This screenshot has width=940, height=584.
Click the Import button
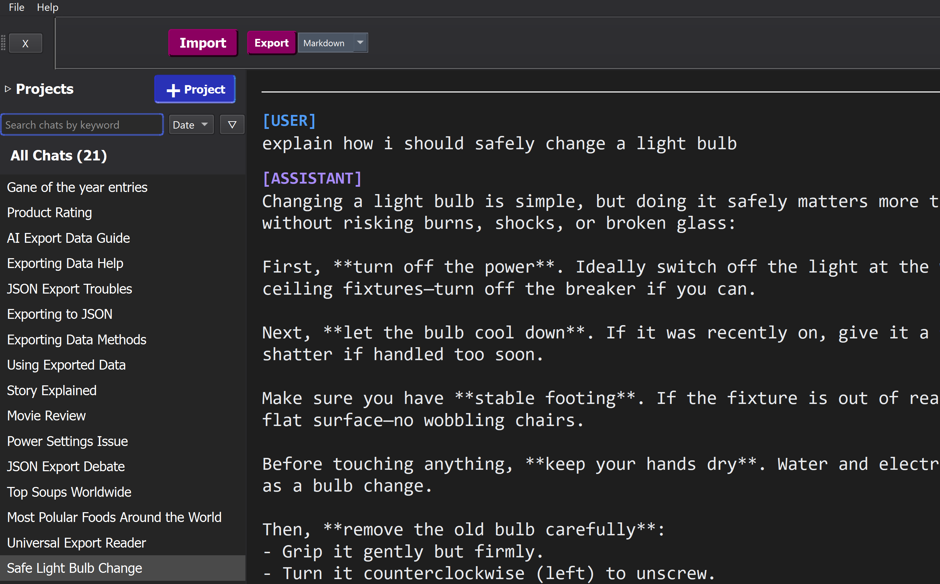(x=203, y=43)
